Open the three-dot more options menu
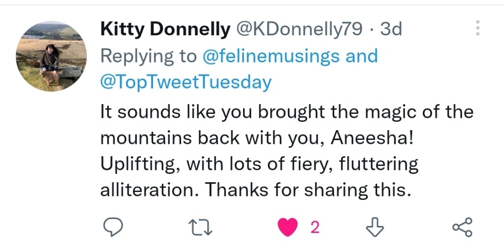The height and width of the screenshot is (252, 504). [477, 28]
